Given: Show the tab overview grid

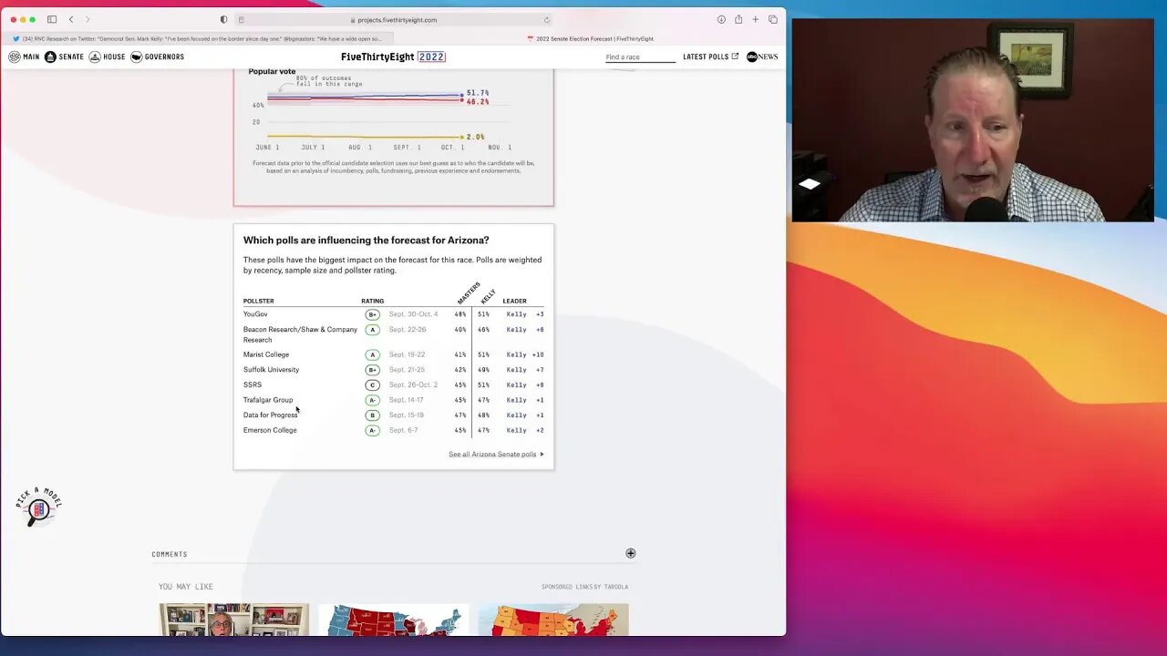Looking at the screenshot, I should [772, 19].
